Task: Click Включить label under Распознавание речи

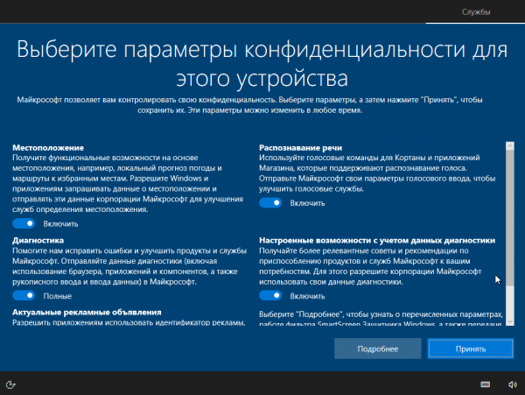Action: click(x=307, y=203)
